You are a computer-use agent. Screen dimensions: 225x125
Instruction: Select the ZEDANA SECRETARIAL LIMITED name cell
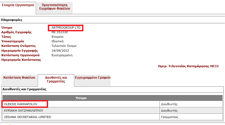coord(27,117)
